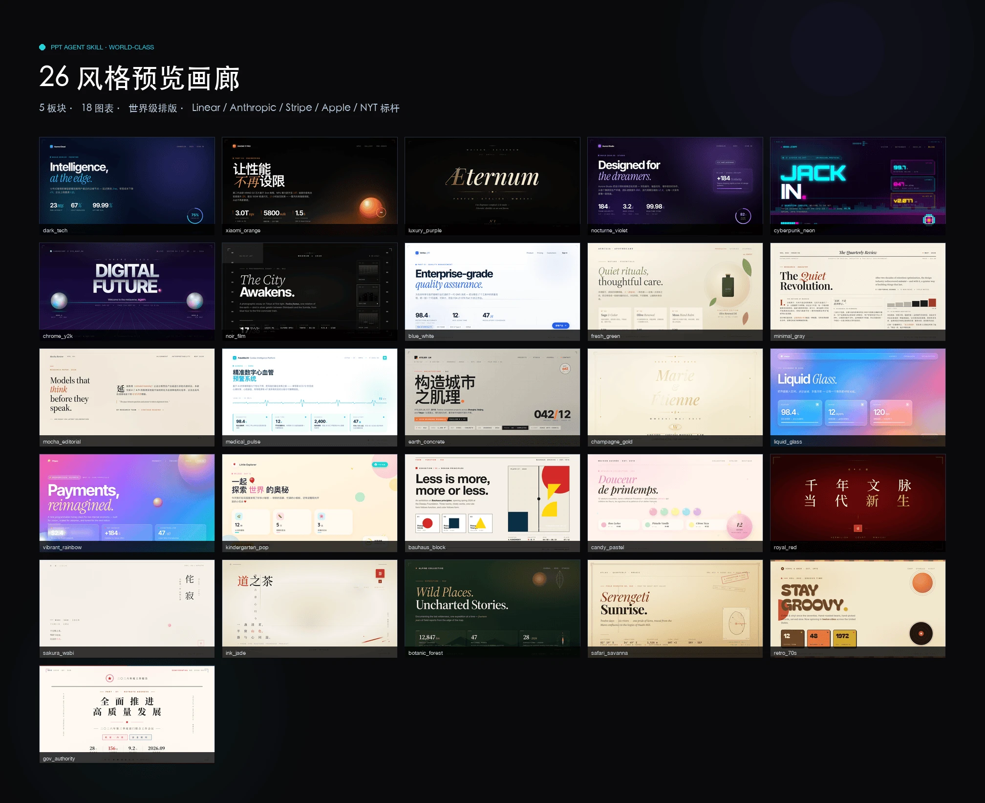Choose the minimal_gray Quiet Revolution thumbnail
The width and height of the screenshot is (985, 803).
pos(858,291)
